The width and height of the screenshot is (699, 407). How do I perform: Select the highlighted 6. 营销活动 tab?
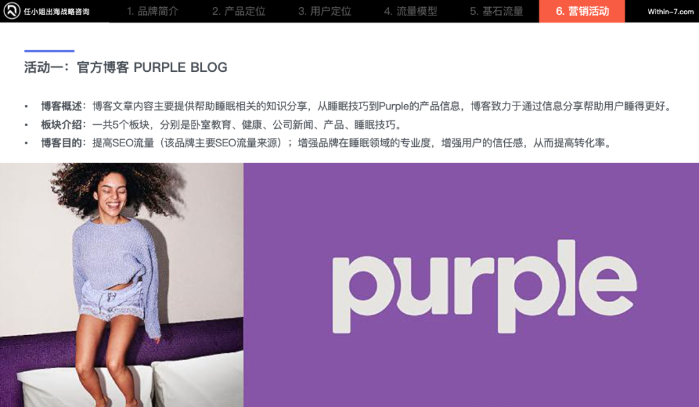(x=582, y=11)
